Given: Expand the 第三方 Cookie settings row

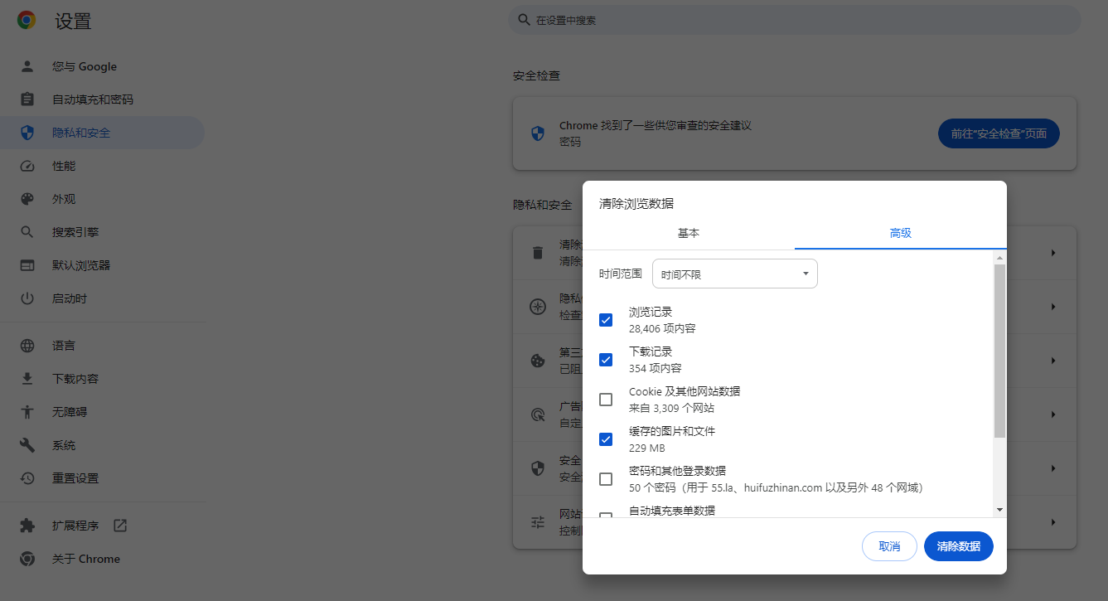Looking at the screenshot, I should pos(1052,361).
